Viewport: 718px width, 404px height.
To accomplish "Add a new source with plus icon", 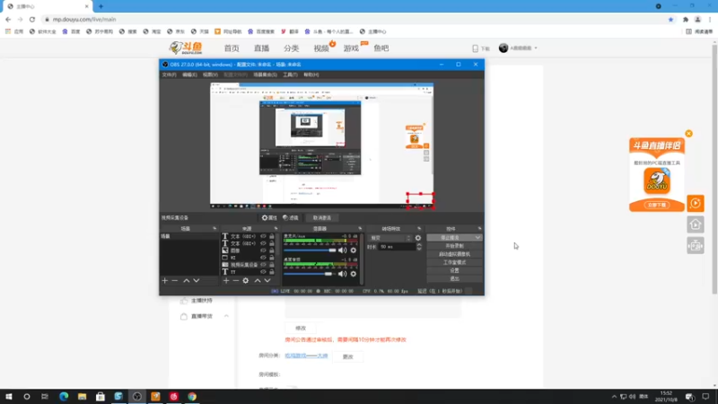I will 226,280.
